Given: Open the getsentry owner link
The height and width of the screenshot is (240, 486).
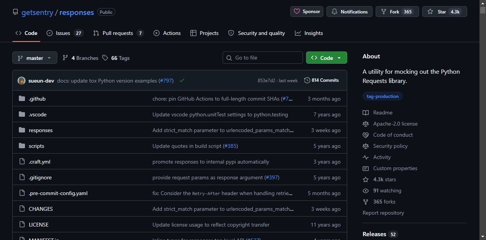Looking at the screenshot, I should (x=37, y=12).
